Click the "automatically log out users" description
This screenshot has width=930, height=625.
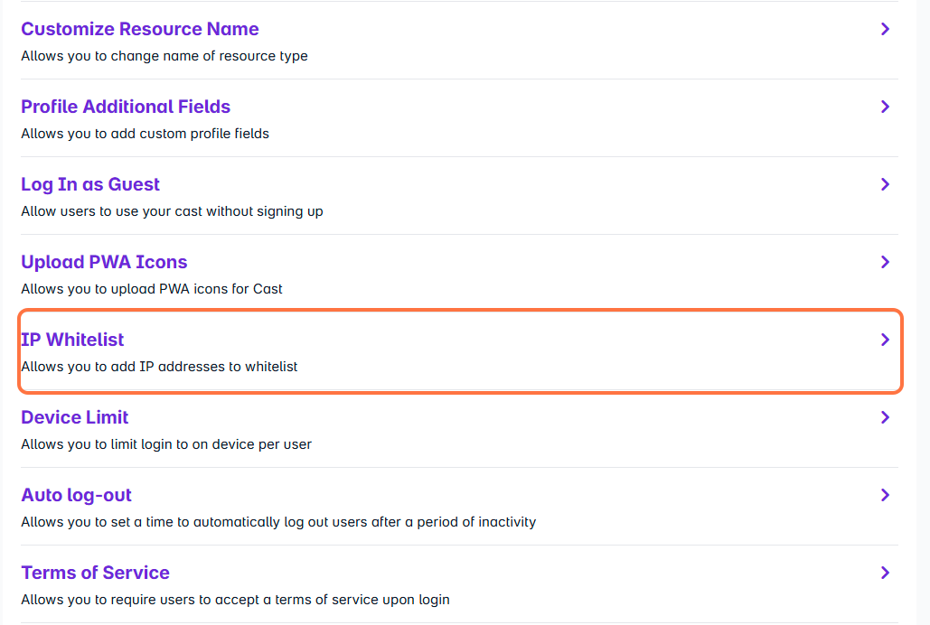coord(278,522)
